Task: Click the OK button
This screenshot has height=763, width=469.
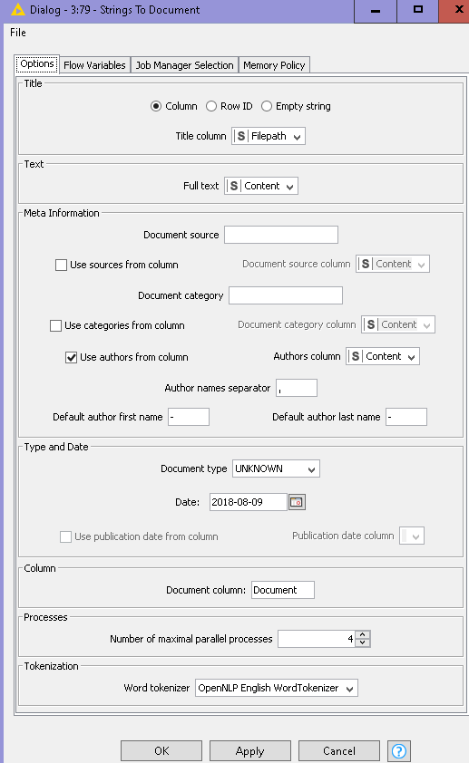Action: (x=161, y=751)
